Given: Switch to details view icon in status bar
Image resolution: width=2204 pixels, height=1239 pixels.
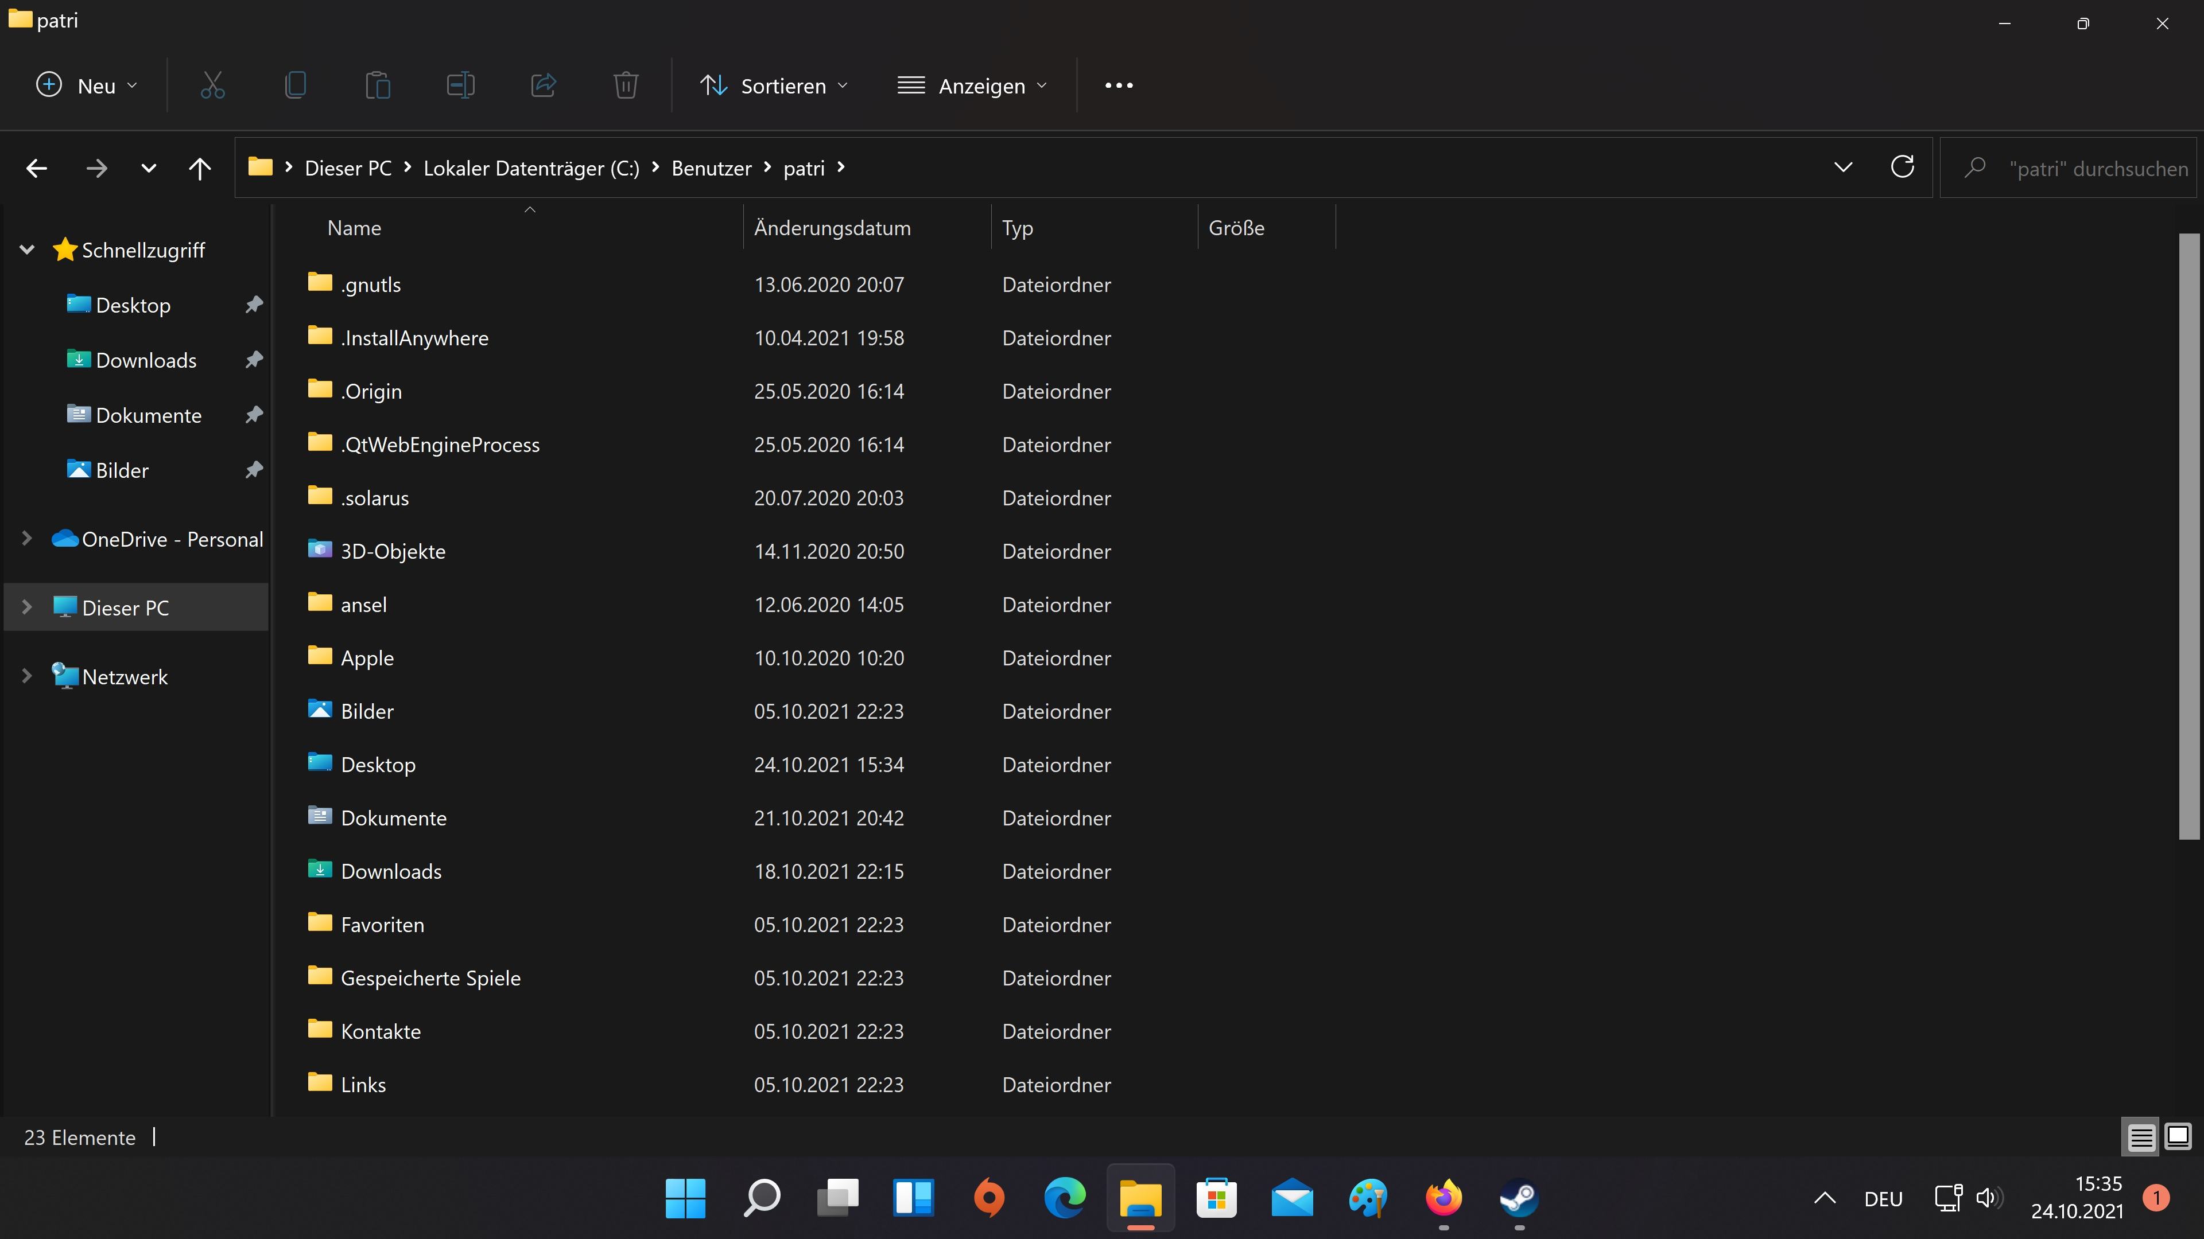Looking at the screenshot, I should (2141, 1137).
